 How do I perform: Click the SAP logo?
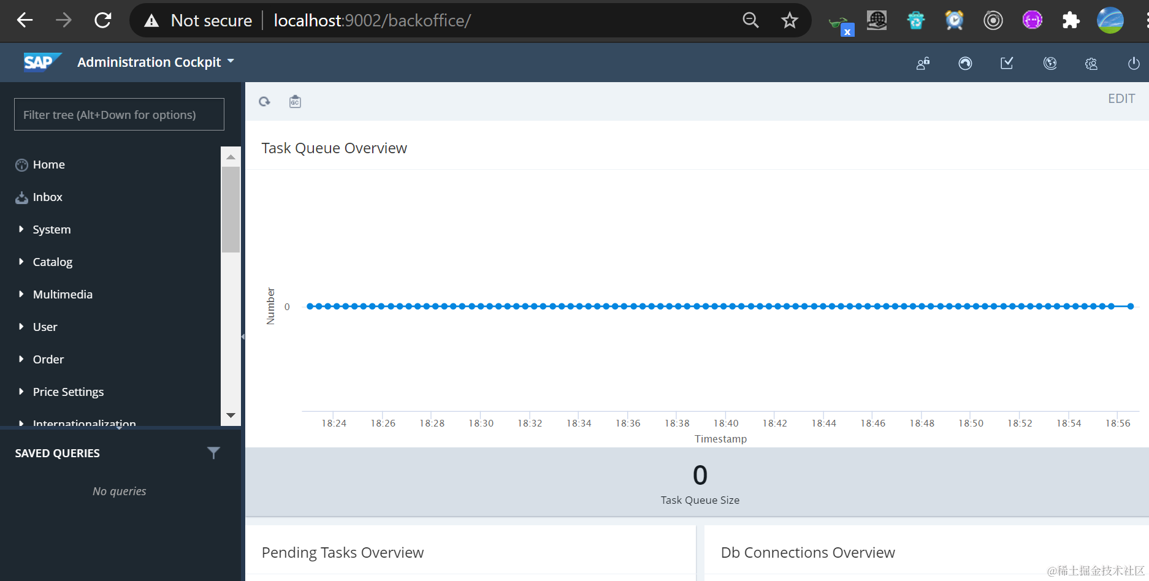pyautogui.click(x=42, y=62)
